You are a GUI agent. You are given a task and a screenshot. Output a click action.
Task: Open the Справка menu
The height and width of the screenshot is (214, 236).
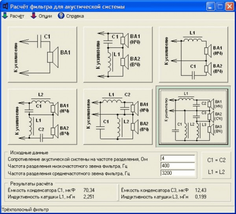[x=75, y=16]
